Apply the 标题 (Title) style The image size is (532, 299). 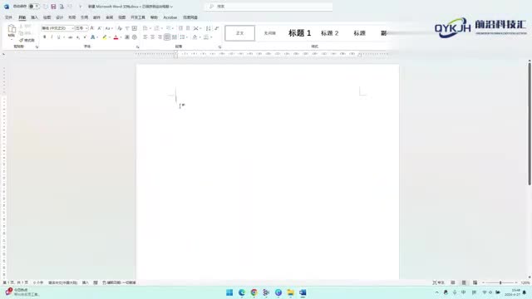click(x=359, y=33)
